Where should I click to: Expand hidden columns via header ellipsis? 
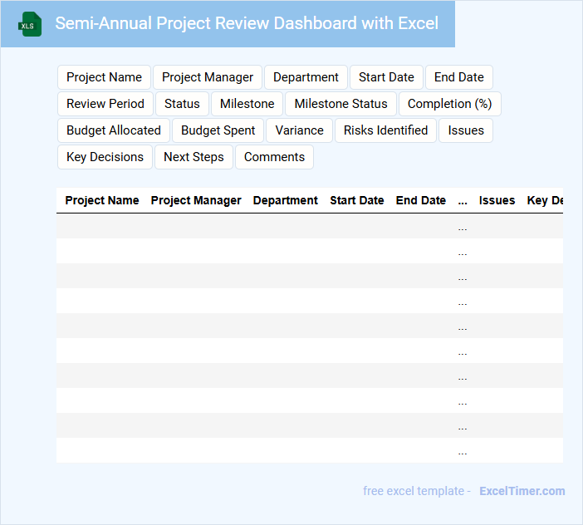point(463,200)
